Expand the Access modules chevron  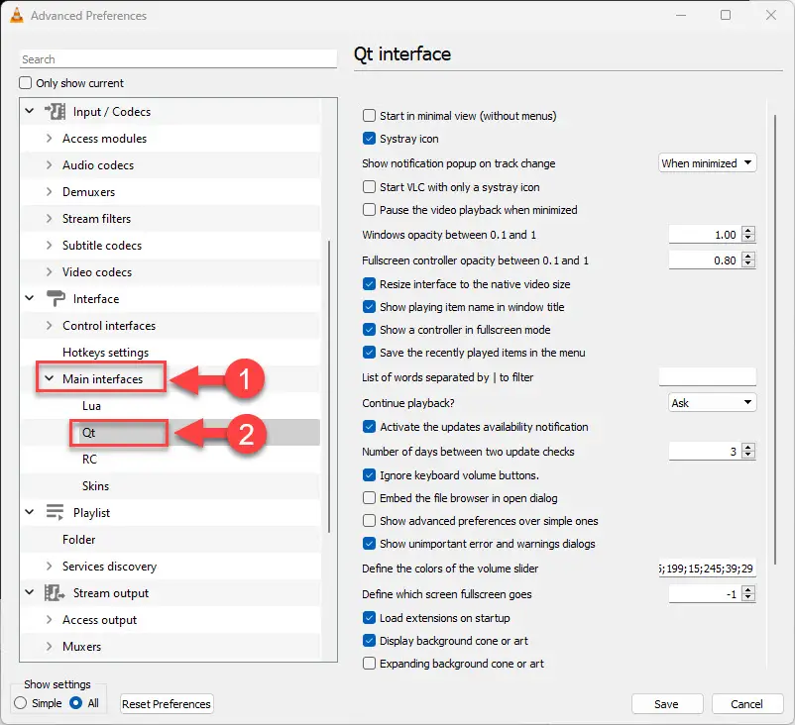[50, 138]
